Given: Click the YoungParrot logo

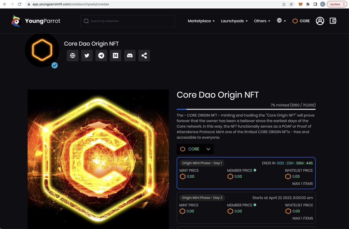Looking at the screenshot, I should (x=36, y=21).
